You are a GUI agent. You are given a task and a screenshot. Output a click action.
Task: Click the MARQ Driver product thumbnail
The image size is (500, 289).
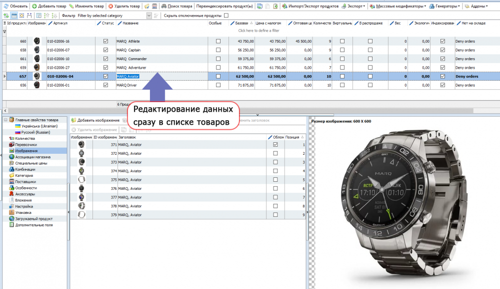point(36,85)
